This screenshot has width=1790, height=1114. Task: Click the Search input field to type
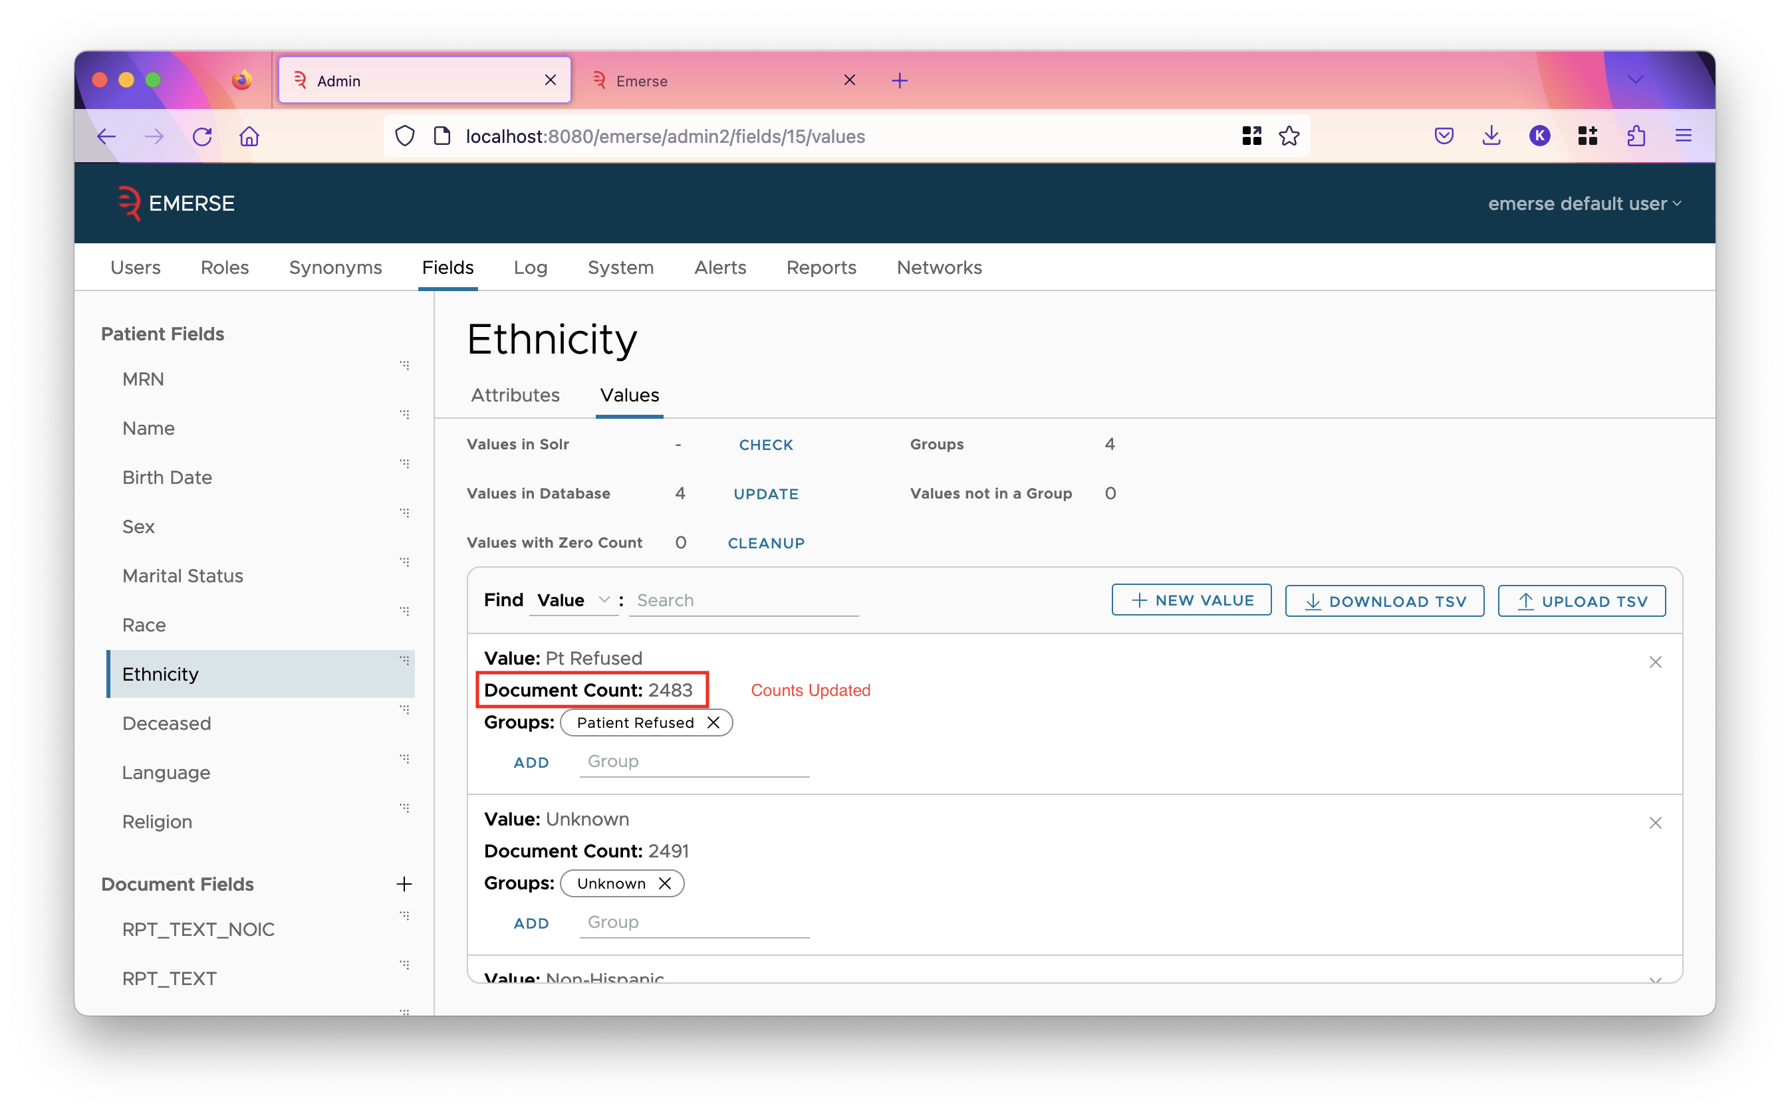coord(745,600)
